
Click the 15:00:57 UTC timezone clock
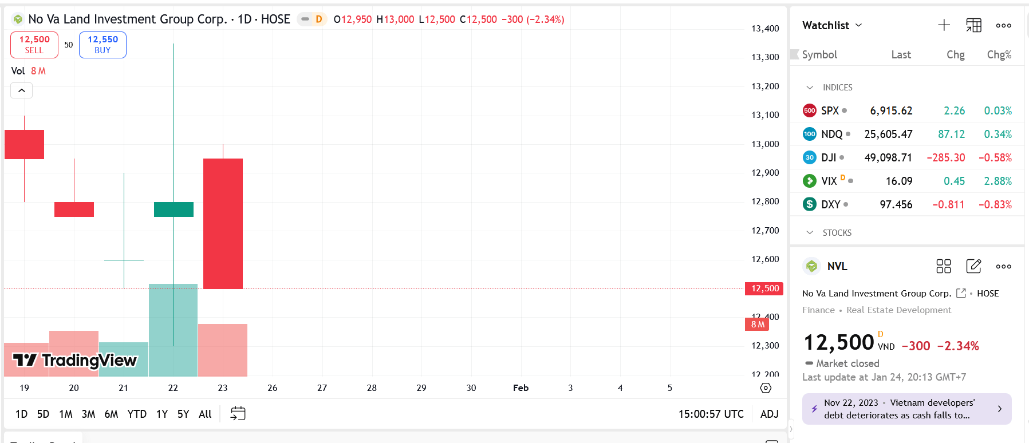[x=711, y=414]
